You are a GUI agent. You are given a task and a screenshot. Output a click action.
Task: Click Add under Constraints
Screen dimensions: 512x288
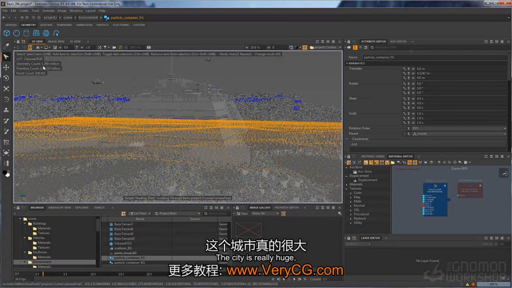[354, 144]
